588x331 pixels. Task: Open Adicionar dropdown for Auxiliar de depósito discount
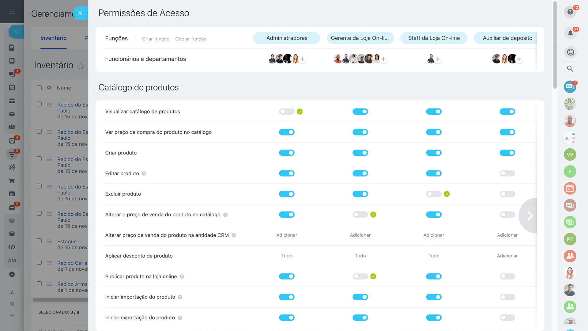[507, 256]
